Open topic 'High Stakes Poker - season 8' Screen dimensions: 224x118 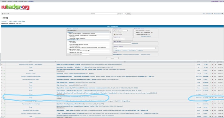(65, 85)
